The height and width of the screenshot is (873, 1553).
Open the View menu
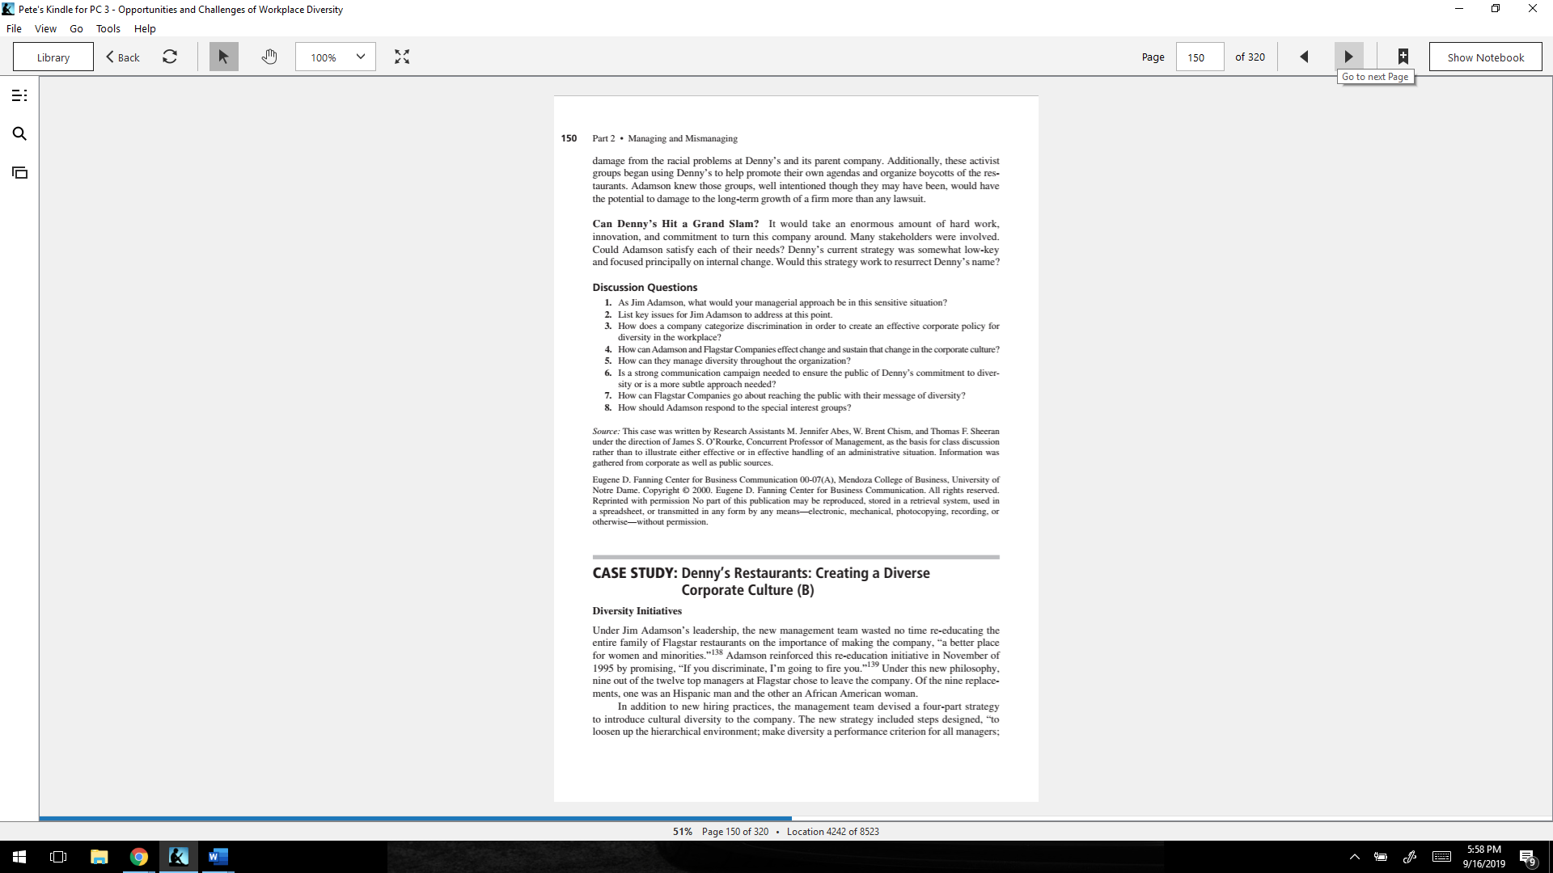45,28
